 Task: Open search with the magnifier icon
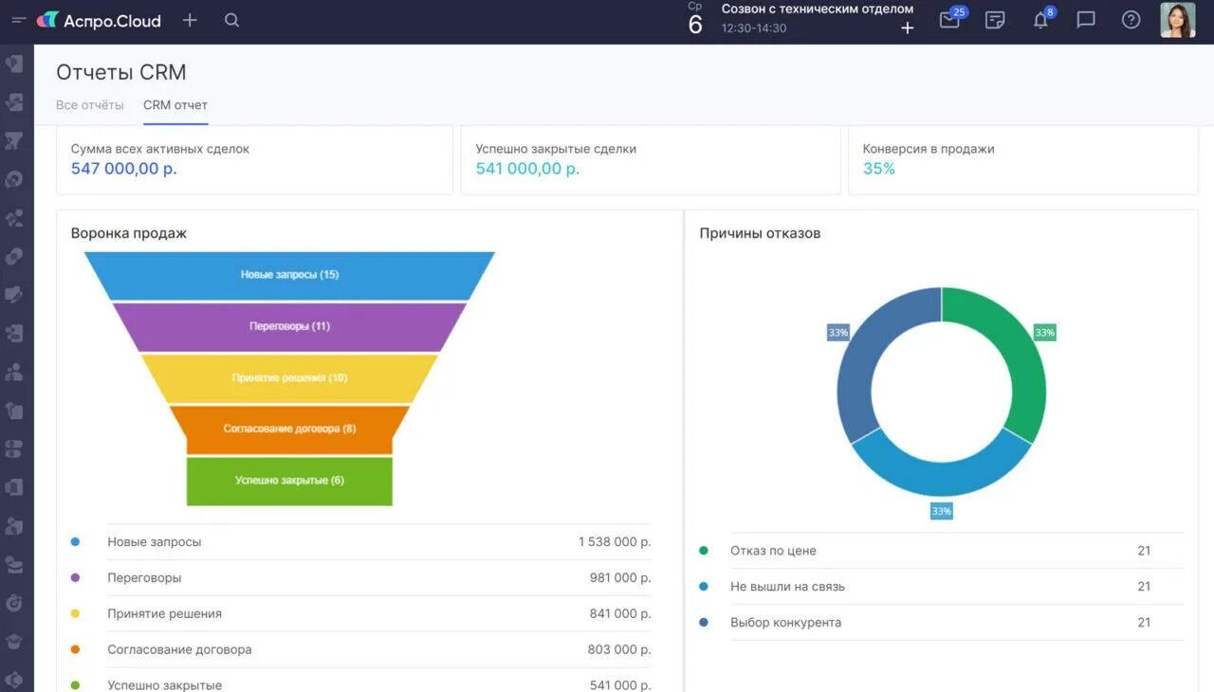coord(231,20)
